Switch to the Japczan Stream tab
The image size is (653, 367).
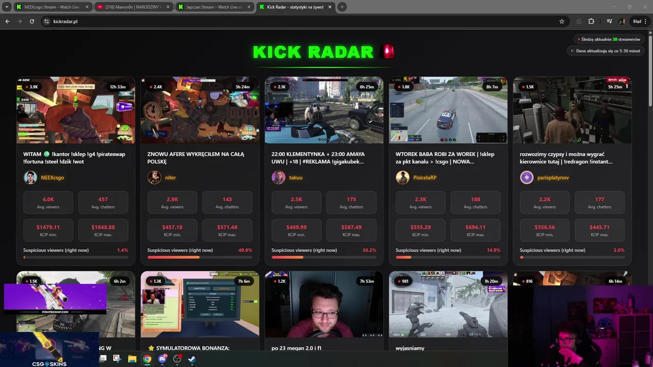tap(214, 7)
